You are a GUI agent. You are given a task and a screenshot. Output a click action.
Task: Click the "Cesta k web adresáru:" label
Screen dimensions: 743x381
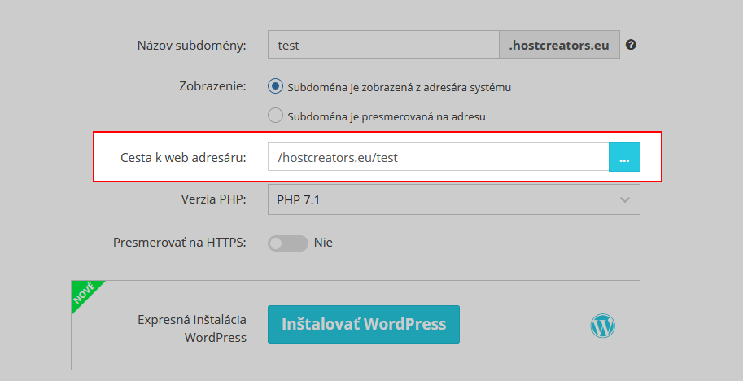click(183, 157)
